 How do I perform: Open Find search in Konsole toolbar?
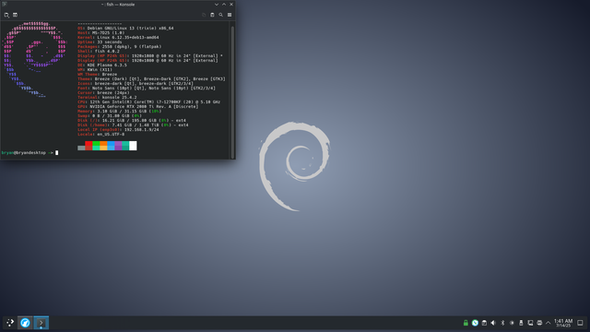tap(221, 15)
